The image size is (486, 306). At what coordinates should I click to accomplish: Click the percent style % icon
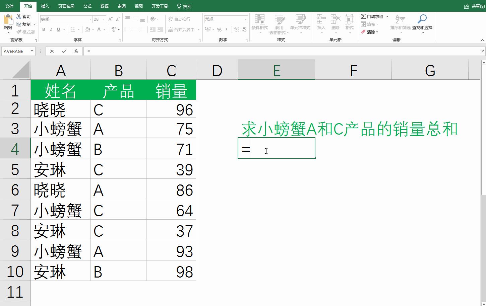(x=219, y=29)
